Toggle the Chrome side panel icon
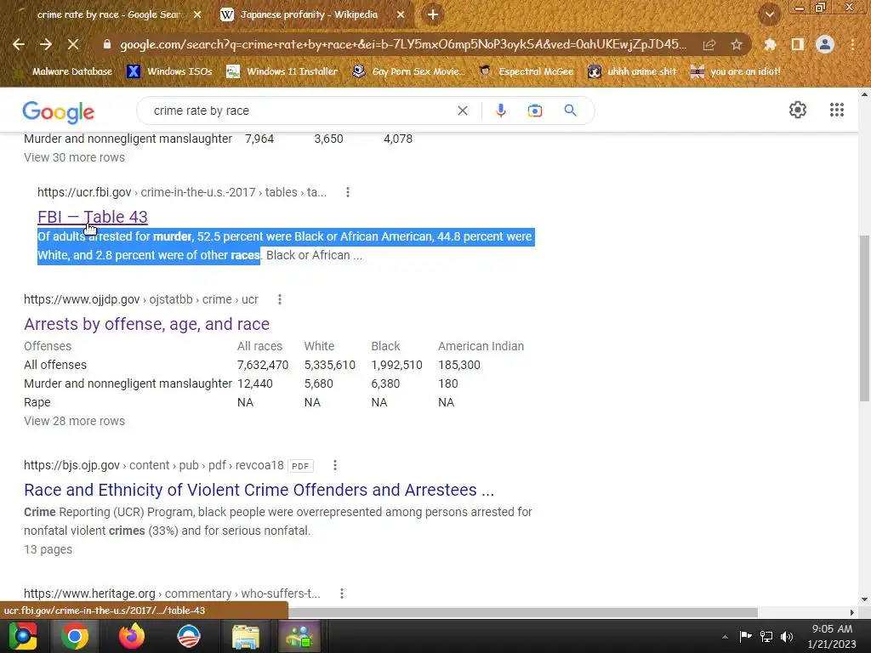The height and width of the screenshot is (653, 871). point(798,44)
